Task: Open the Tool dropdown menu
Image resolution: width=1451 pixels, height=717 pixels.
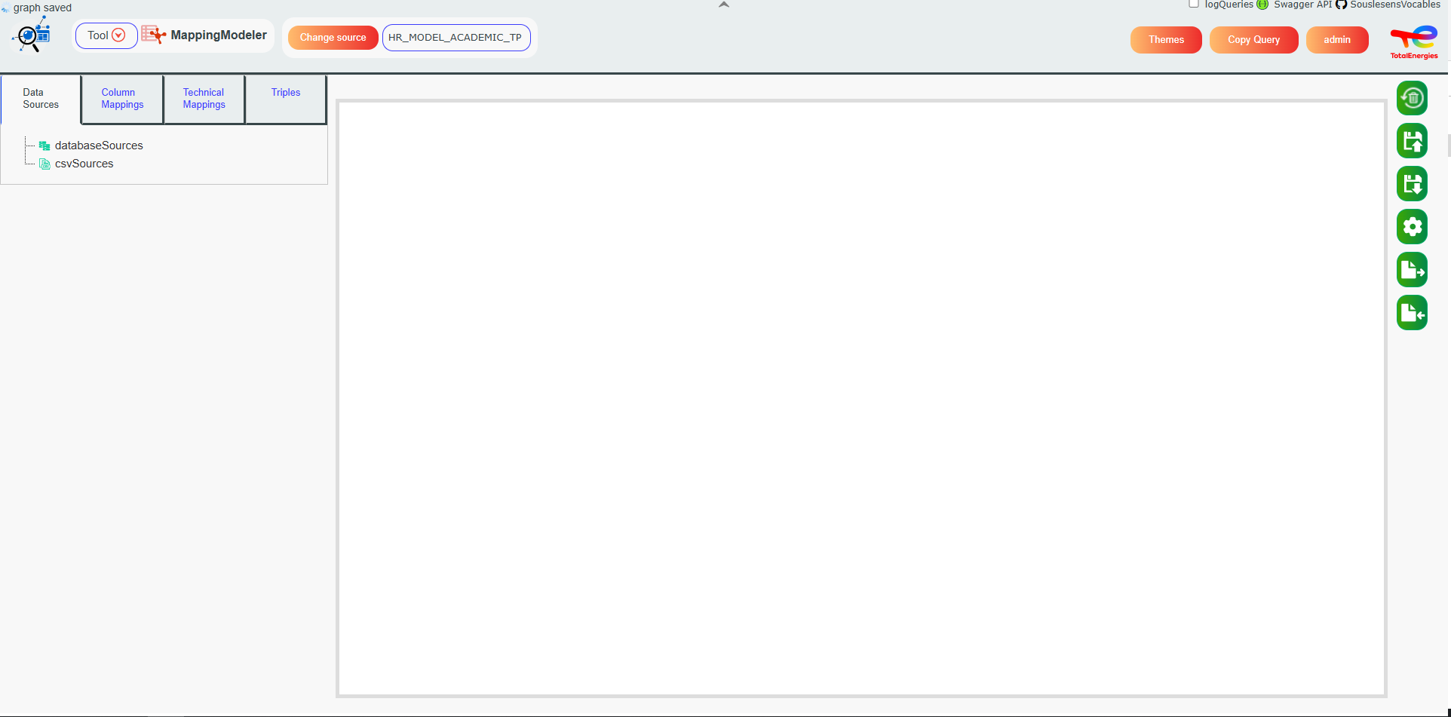Action: pyautogui.click(x=106, y=35)
